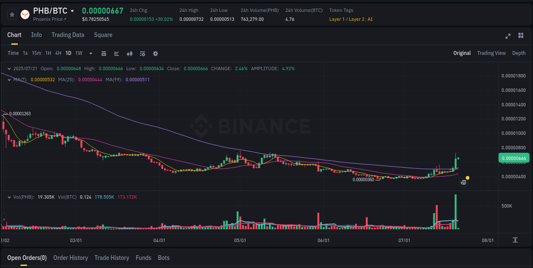The image size is (533, 268).
Task: Switch to the Depth chart view
Action: click(x=519, y=53)
